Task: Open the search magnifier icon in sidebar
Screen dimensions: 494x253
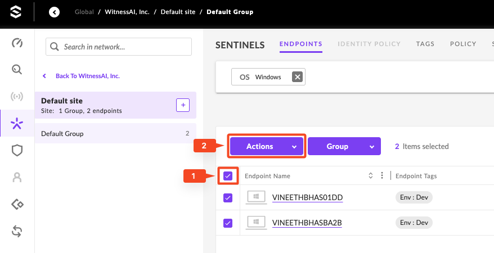Action: (17, 70)
